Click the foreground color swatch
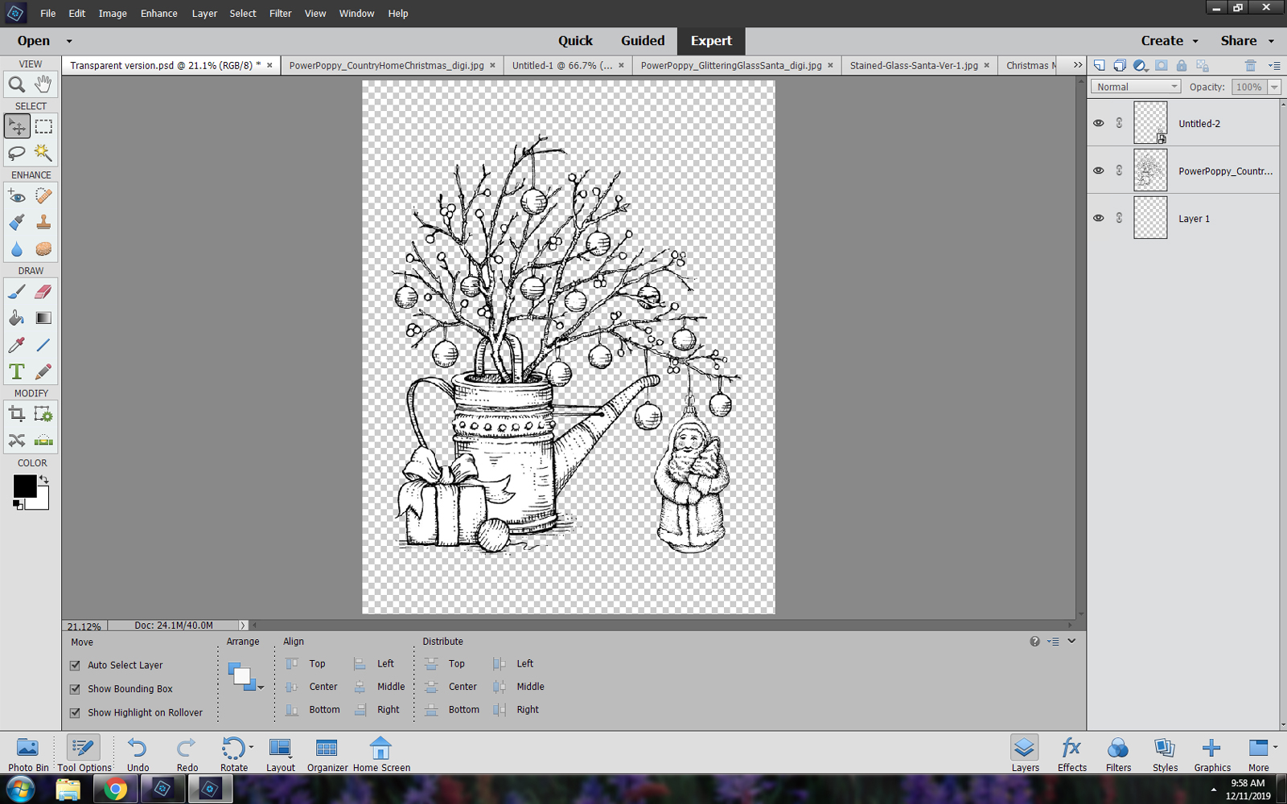 tap(24, 486)
